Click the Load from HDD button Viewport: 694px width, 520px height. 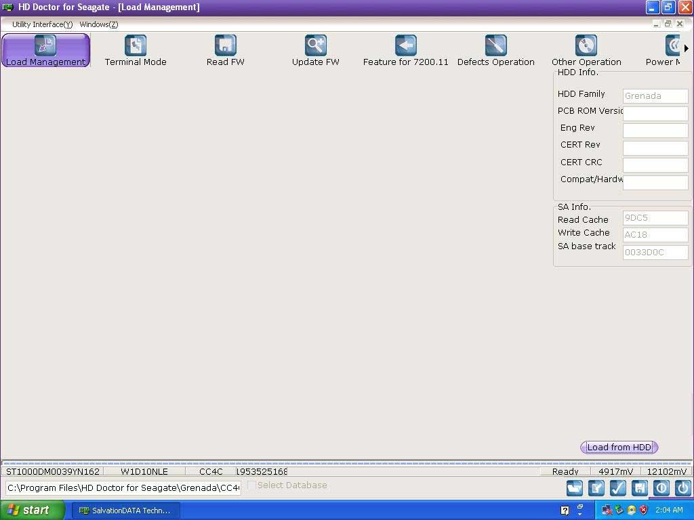tap(619, 448)
